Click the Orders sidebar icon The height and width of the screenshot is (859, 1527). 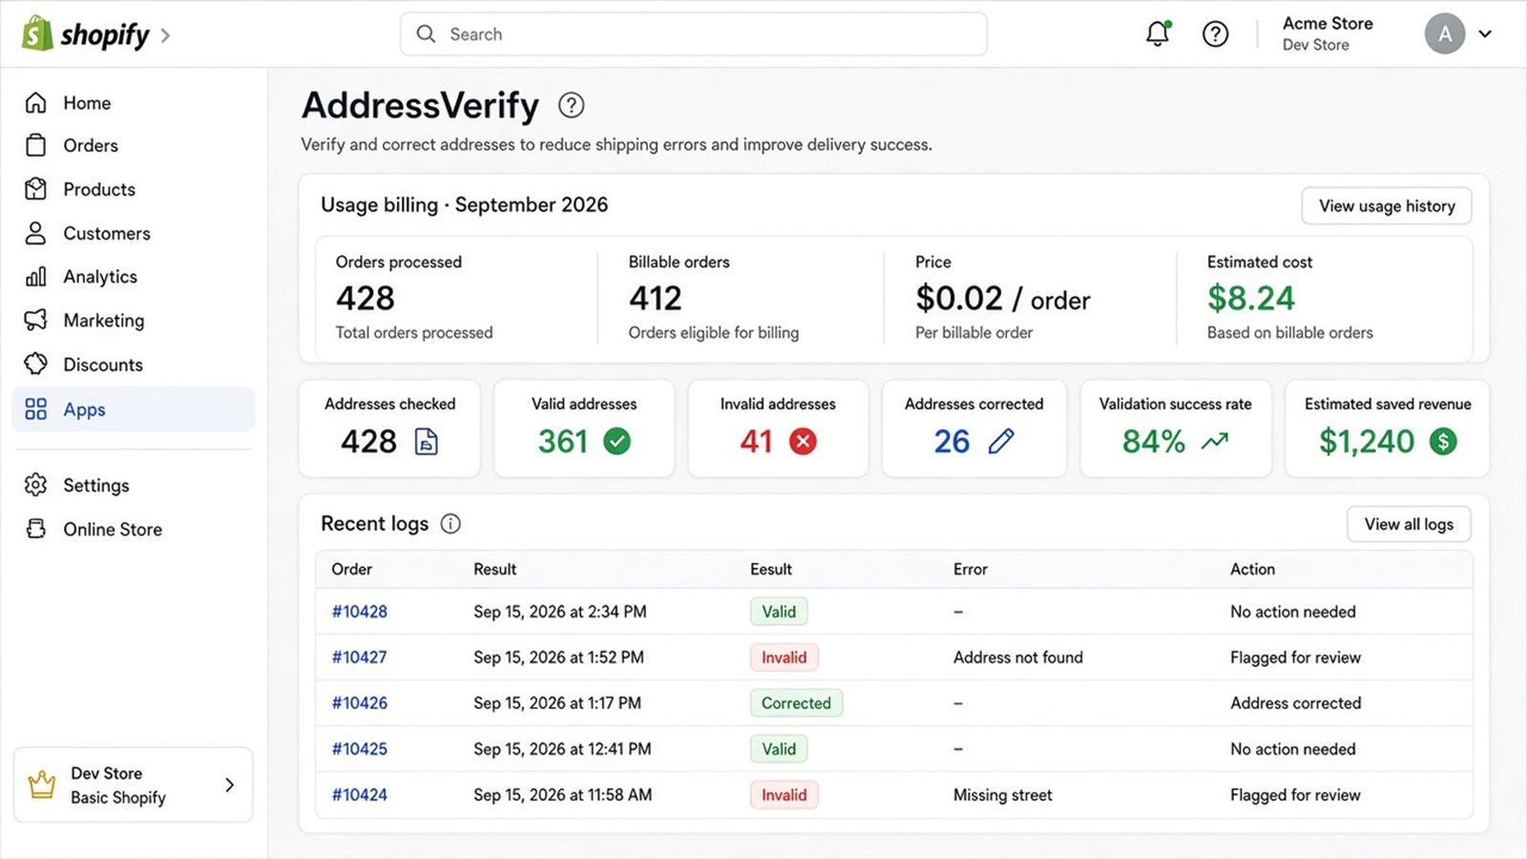36,145
